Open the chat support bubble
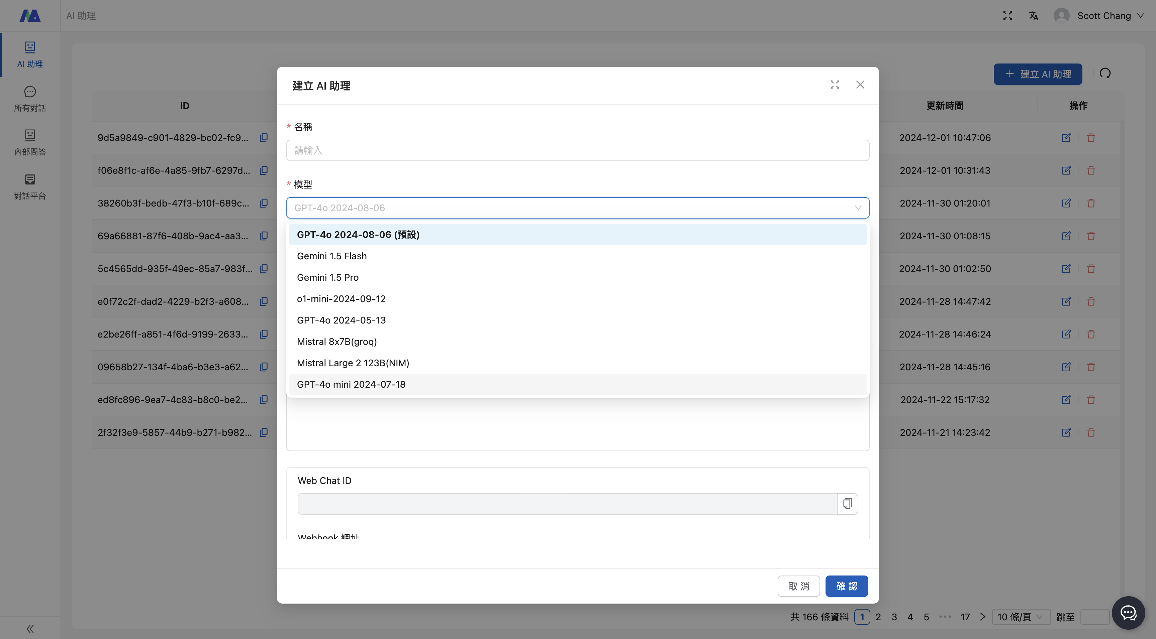The image size is (1156, 639). (1128, 613)
